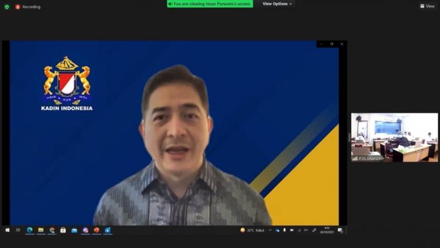The image size is (440, 248).
Task: Open File Explorer from the taskbar
Action: 41,230
